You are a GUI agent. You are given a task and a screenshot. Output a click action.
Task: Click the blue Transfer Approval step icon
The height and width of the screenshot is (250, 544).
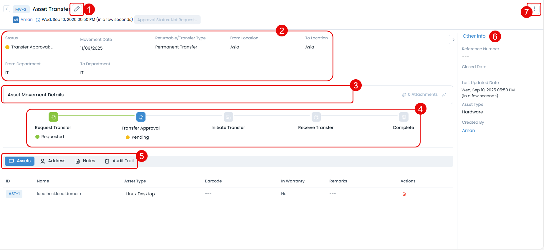[141, 117]
